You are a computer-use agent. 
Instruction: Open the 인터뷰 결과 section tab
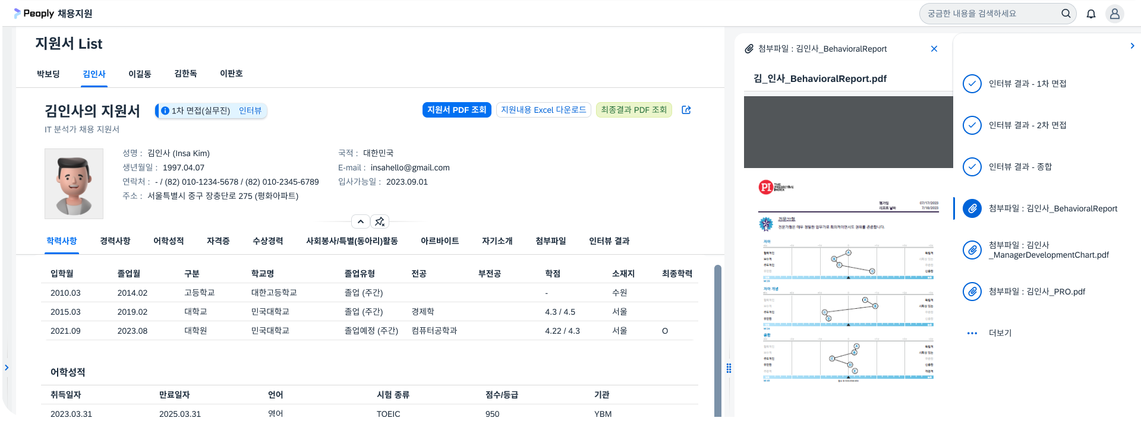pyautogui.click(x=609, y=241)
